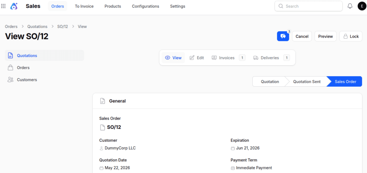Image resolution: width=367 pixels, height=173 pixels.
Task: Click the truck icon on Deliveries tab
Action: [256, 58]
